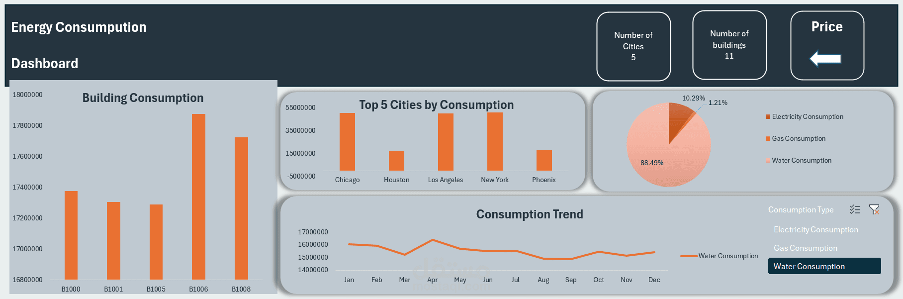Click the Los Angeles bar in Top 5 Cities
The width and height of the screenshot is (903, 299).
point(446,142)
